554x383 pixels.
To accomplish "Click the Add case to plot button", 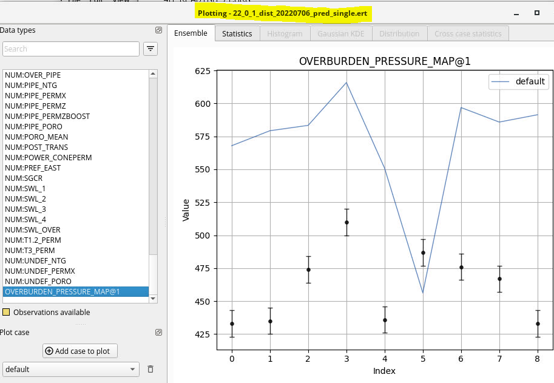I will pyautogui.click(x=79, y=351).
